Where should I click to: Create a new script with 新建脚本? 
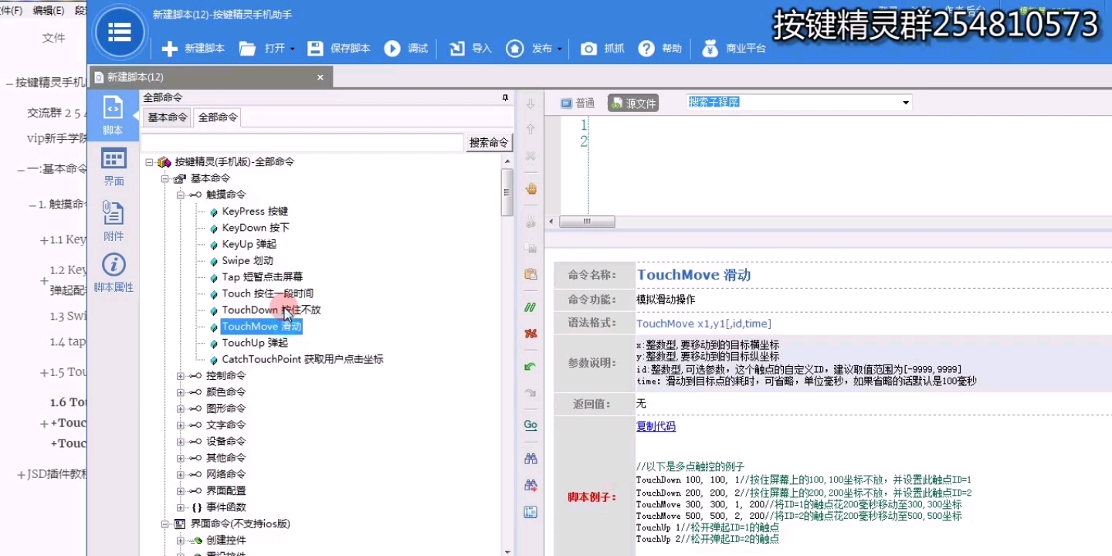pyautogui.click(x=193, y=49)
